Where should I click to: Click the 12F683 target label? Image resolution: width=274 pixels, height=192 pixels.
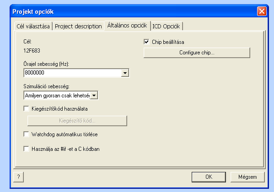(32, 50)
